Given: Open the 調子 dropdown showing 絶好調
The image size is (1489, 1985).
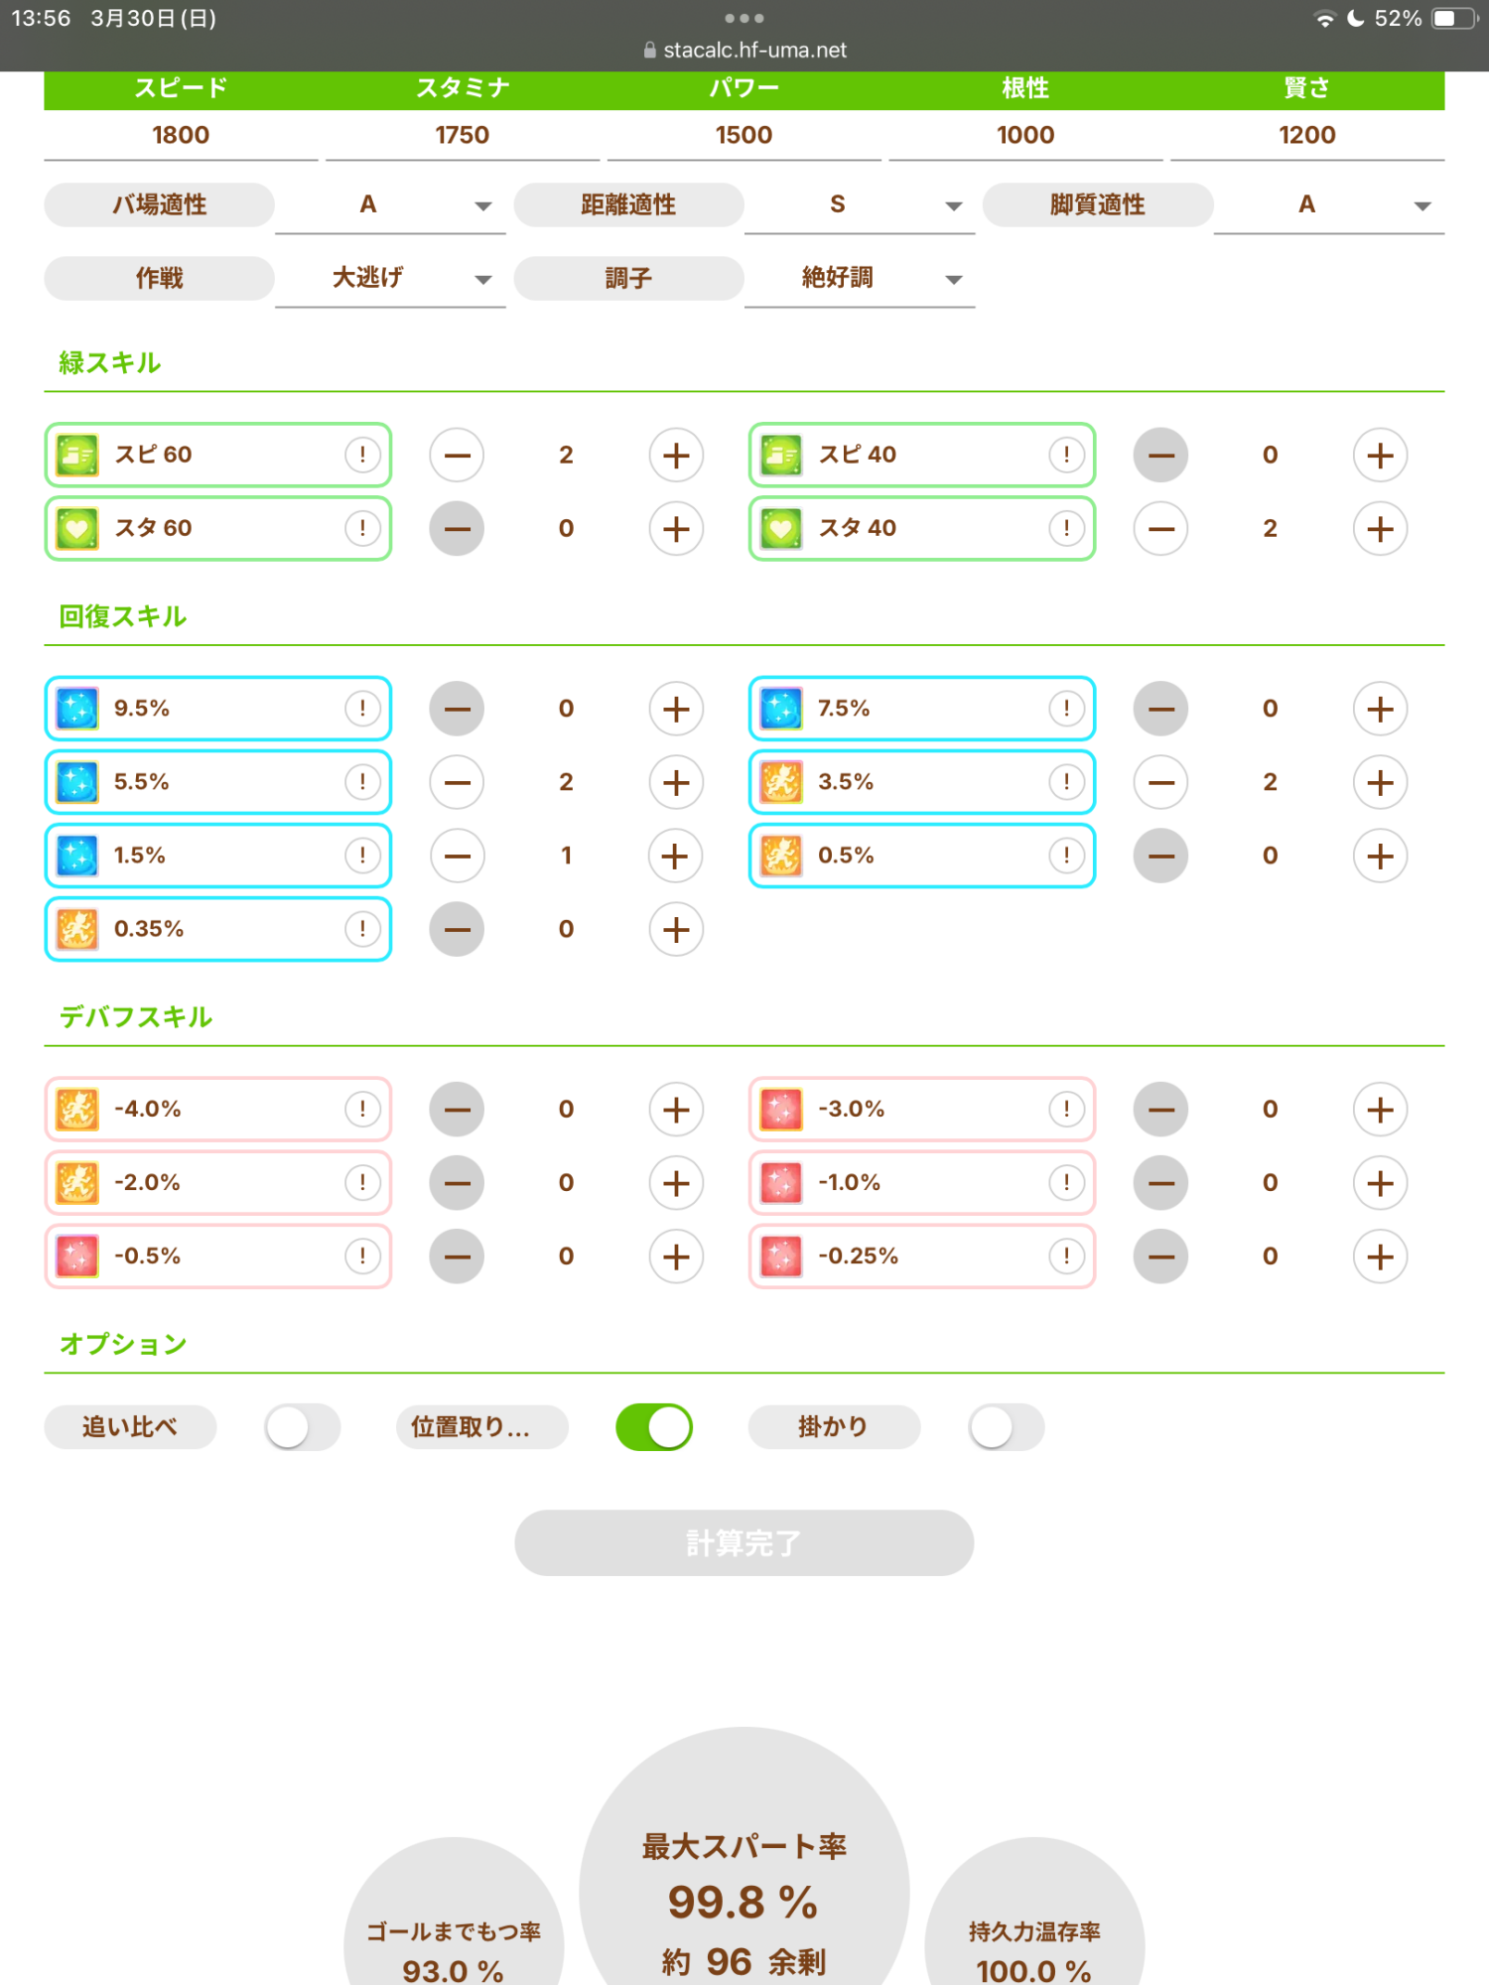Looking at the screenshot, I should pos(860,279).
